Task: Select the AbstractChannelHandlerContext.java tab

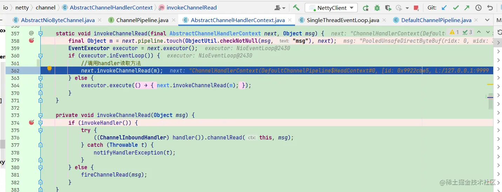Action: click(x=237, y=20)
